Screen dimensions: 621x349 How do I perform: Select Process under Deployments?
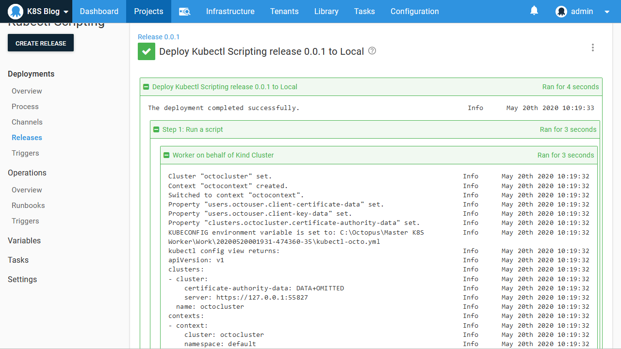point(25,107)
